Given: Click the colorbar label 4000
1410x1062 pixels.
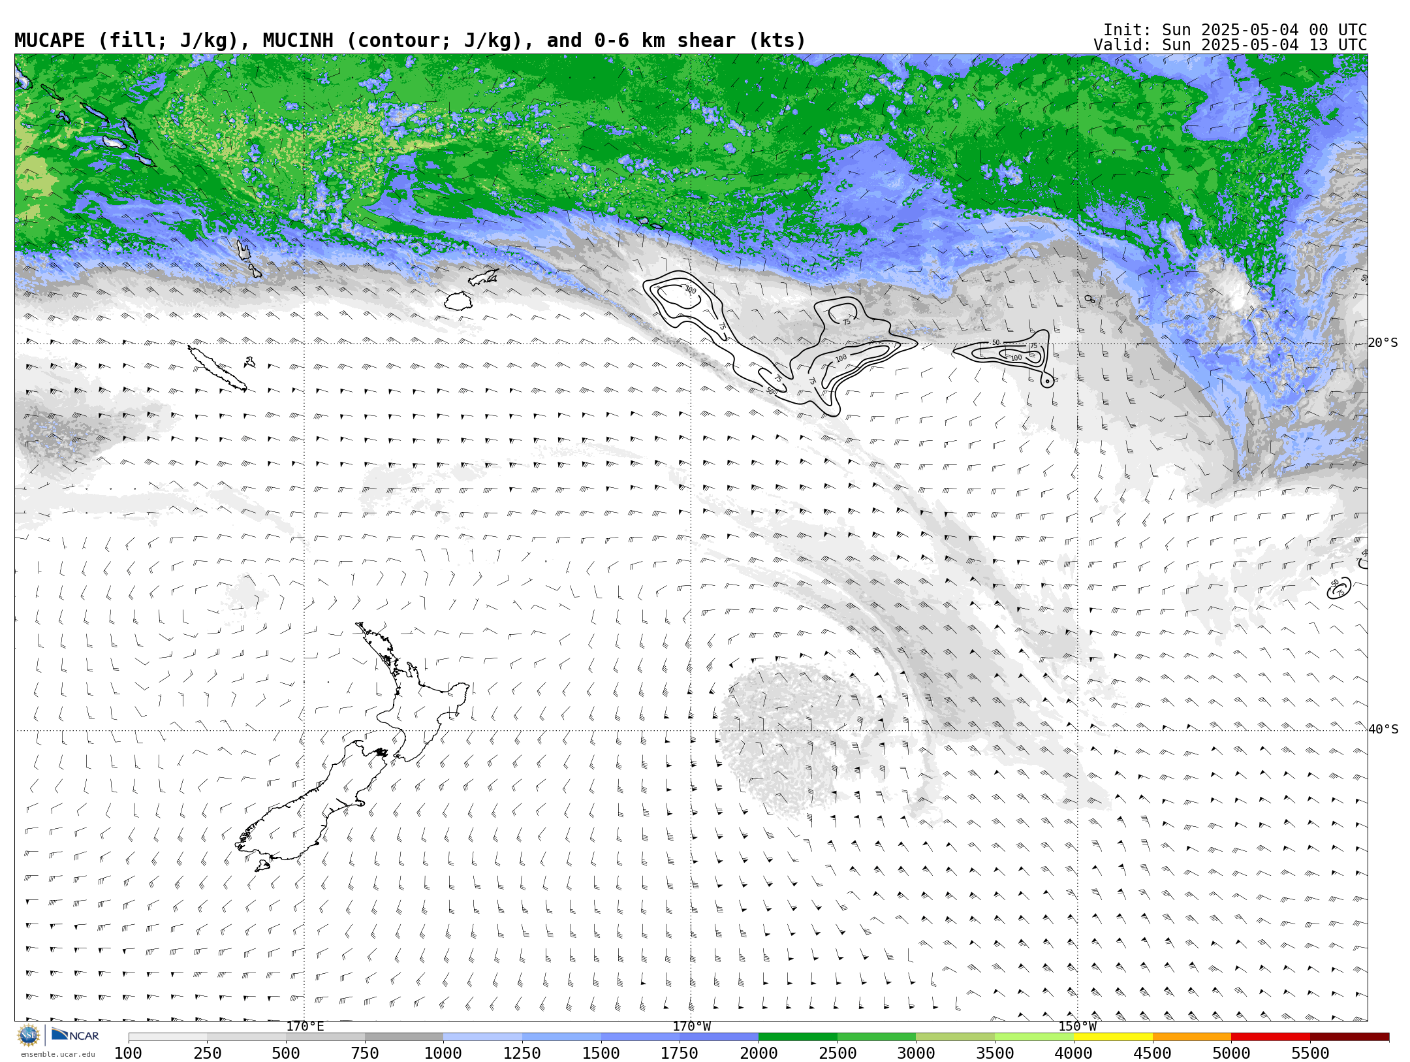Looking at the screenshot, I should click(x=1074, y=1054).
